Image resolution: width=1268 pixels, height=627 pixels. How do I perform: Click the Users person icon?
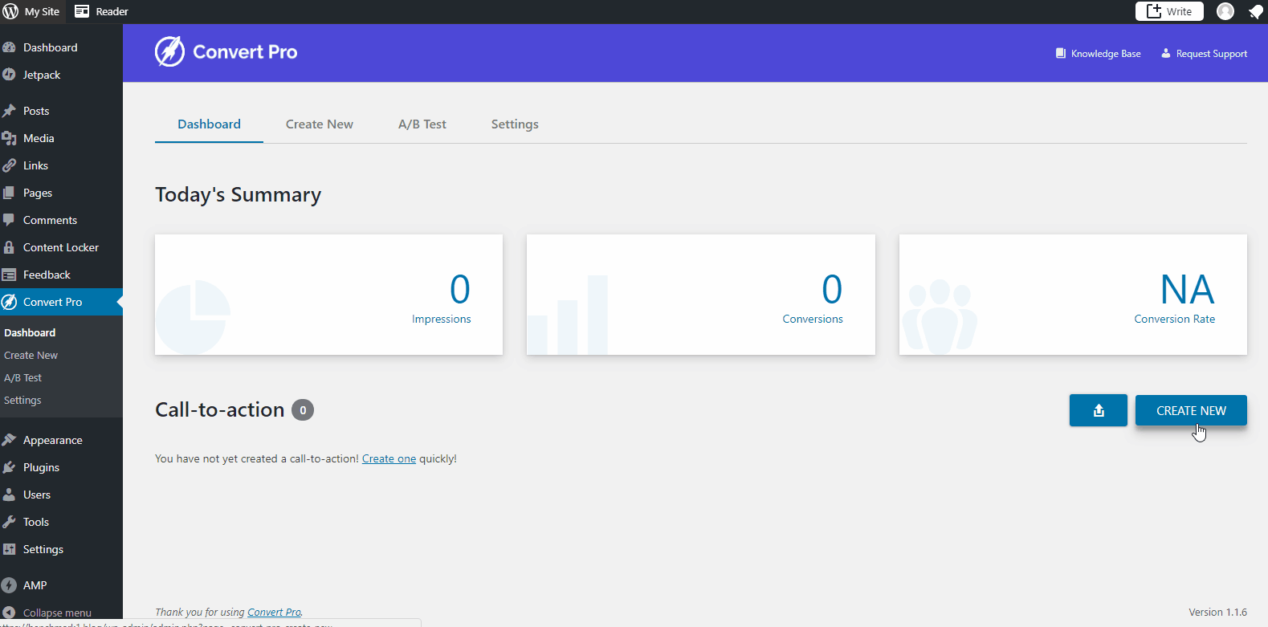click(9, 495)
